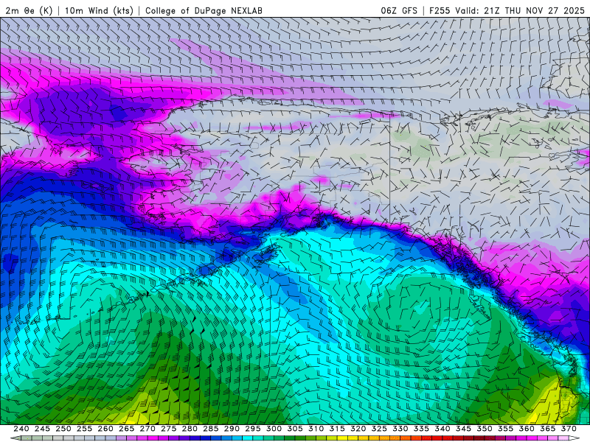Click the '06Z GFS' model run label
The width and height of the screenshot is (590, 442).
pos(399,10)
